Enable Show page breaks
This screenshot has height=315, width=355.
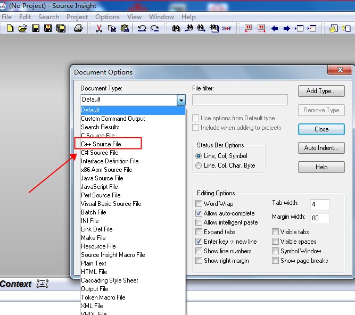click(x=275, y=261)
